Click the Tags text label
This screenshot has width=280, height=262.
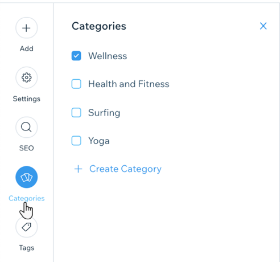pos(27,248)
